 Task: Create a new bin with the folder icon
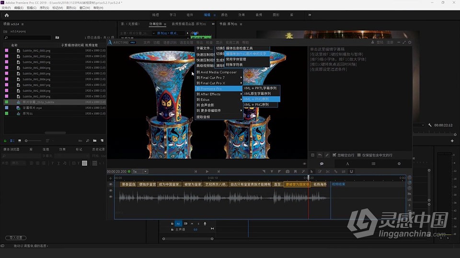(94, 140)
